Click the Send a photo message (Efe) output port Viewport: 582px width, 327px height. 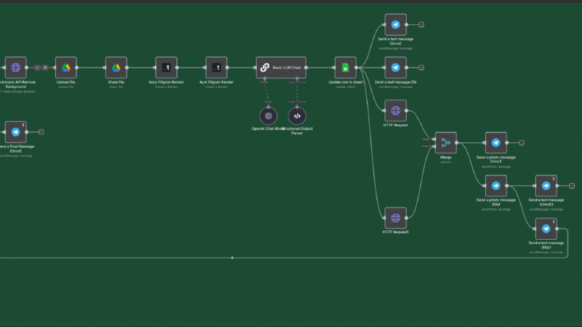tap(506, 185)
